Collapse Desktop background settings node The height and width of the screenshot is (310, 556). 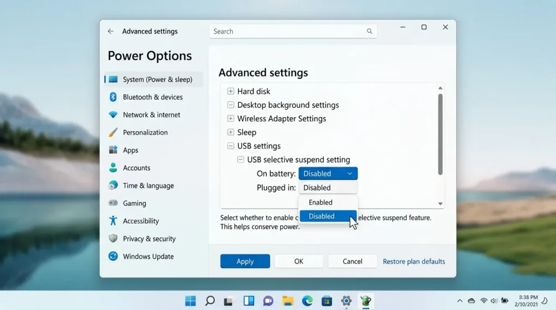coord(230,105)
